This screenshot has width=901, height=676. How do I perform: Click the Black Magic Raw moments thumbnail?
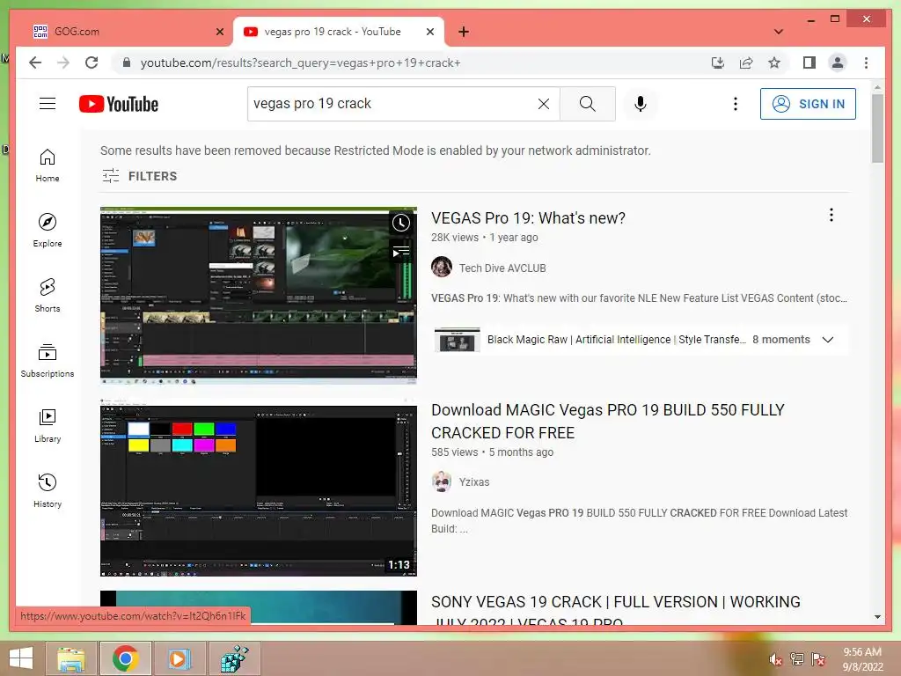pos(457,340)
